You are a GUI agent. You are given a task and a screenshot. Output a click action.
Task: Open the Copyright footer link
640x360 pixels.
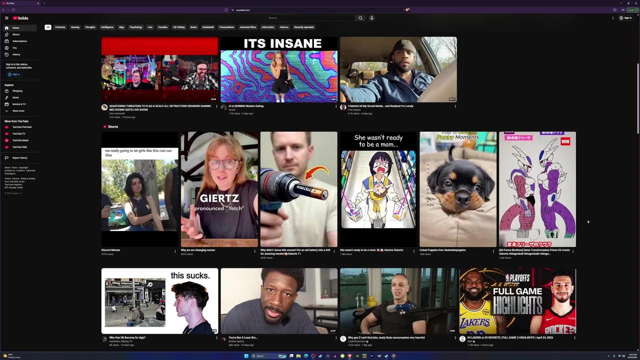[23, 167]
